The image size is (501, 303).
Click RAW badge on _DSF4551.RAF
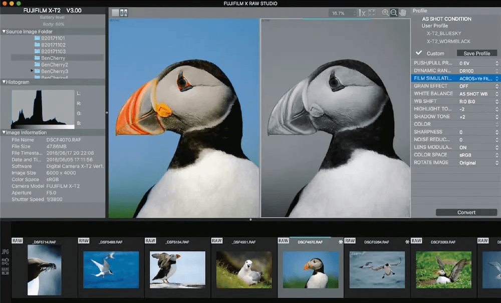(216, 241)
